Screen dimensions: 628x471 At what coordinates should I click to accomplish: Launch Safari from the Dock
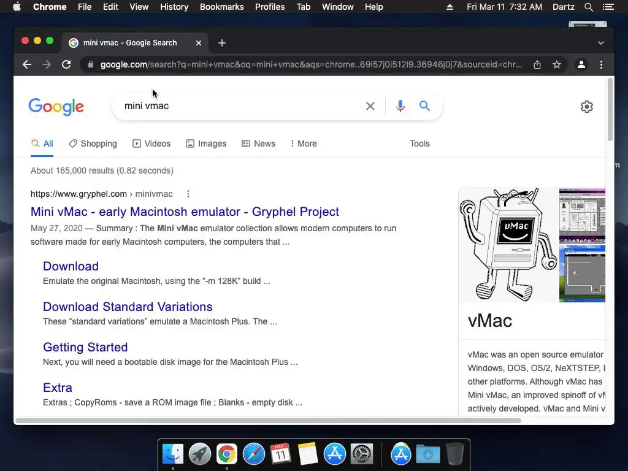pos(253,454)
